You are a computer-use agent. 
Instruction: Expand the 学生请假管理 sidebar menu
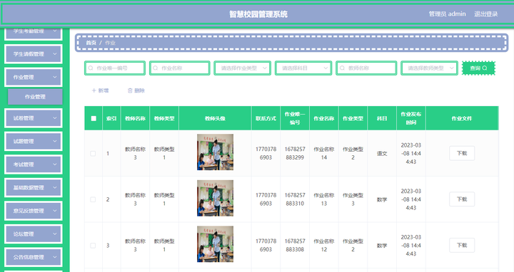pyautogui.click(x=34, y=54)
